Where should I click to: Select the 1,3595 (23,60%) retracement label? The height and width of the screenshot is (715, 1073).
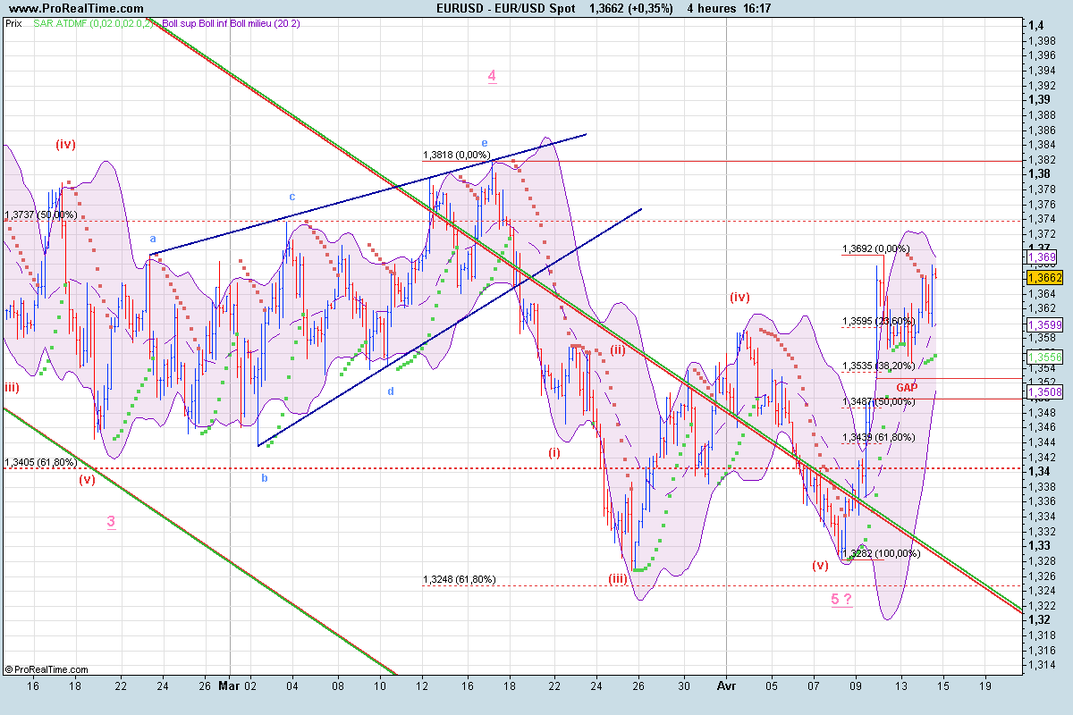pyautogui.click(x=879, y=321)
